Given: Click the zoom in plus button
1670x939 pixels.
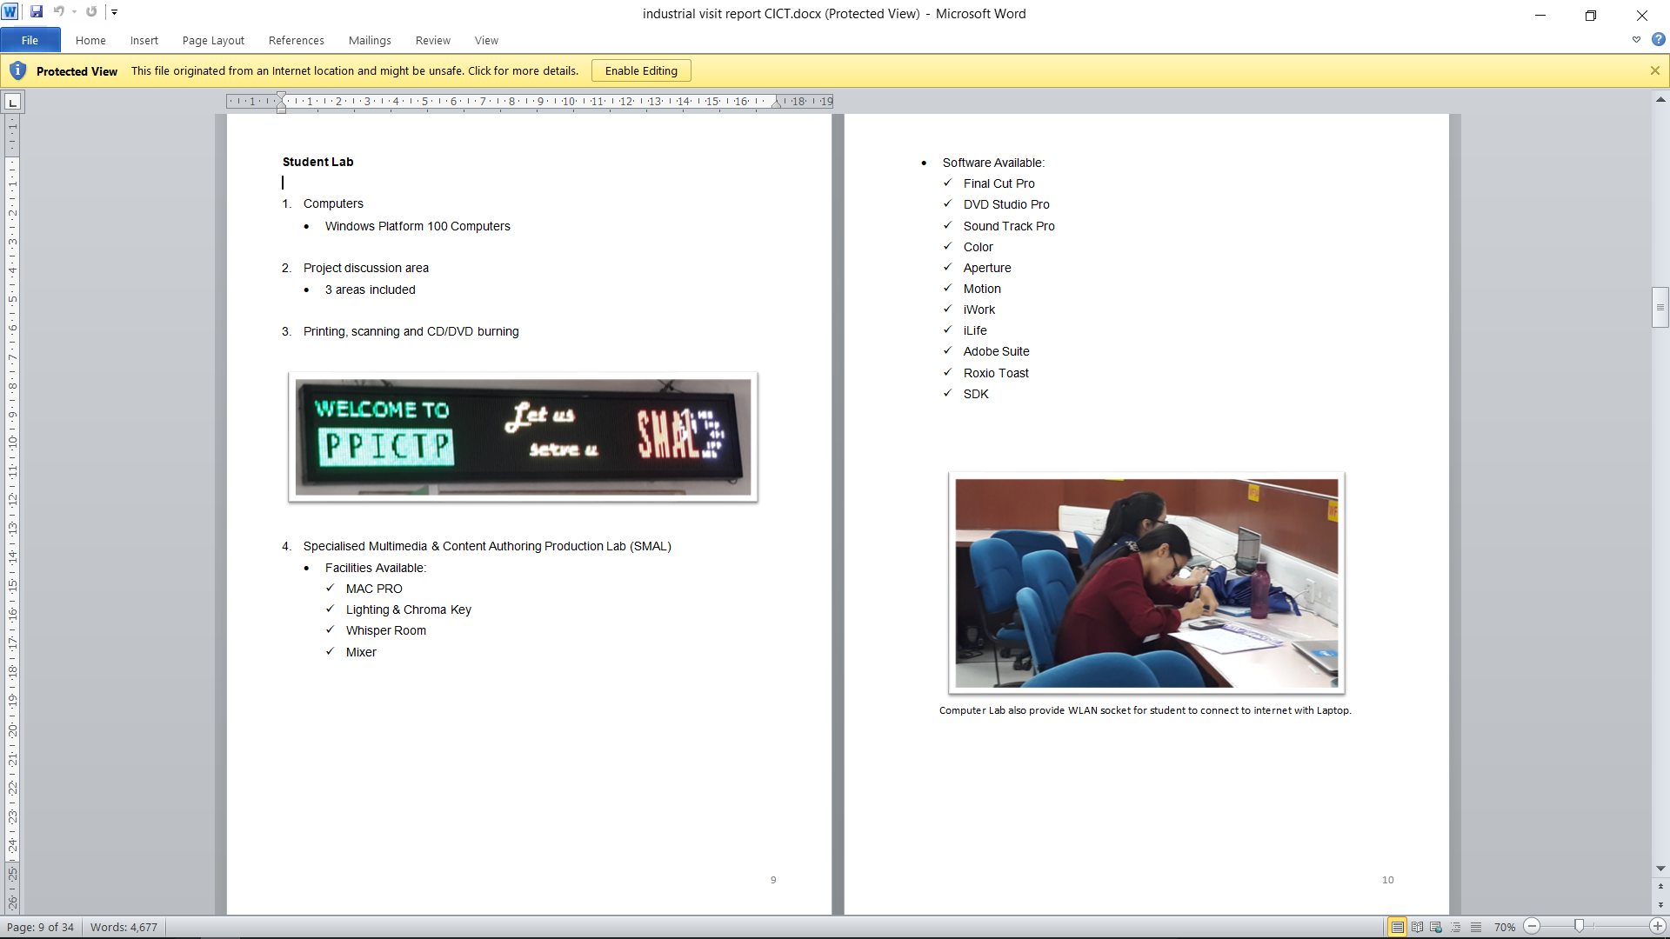Looking at the screenshot, I should pos(1658,927).
